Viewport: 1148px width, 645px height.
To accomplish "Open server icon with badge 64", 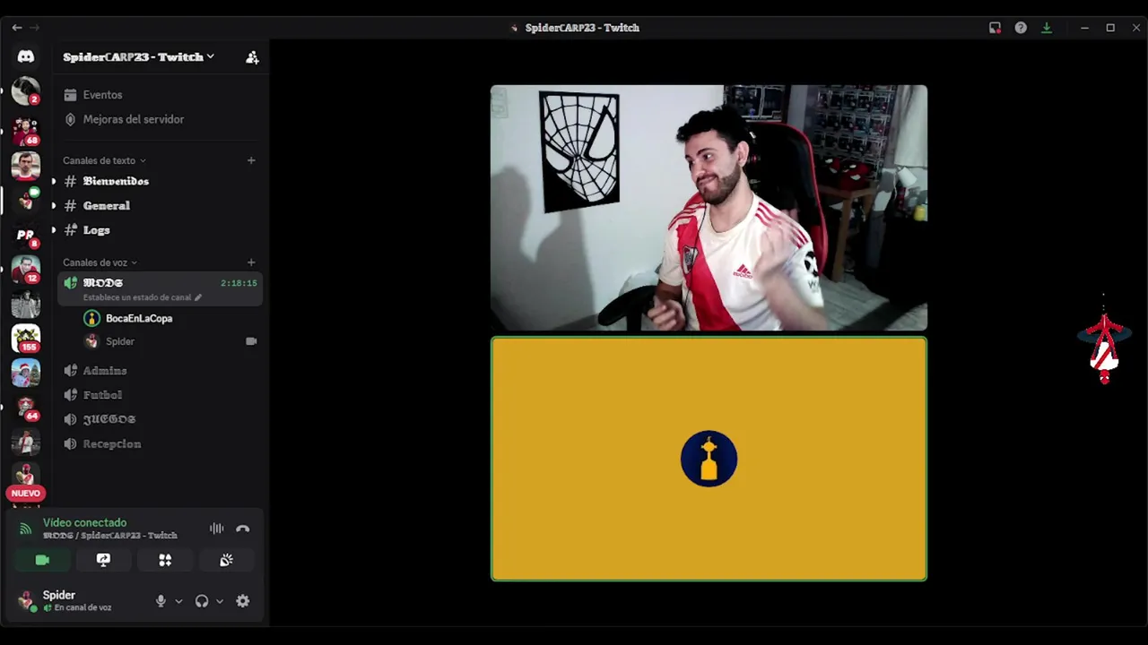I will pyautogui.click(x=25, y=407).
